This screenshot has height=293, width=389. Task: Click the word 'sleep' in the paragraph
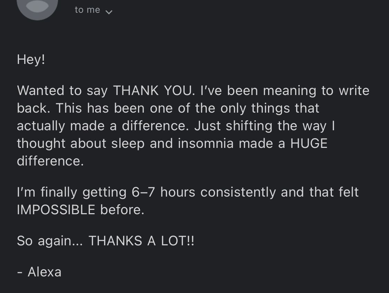tap(128, 144)
